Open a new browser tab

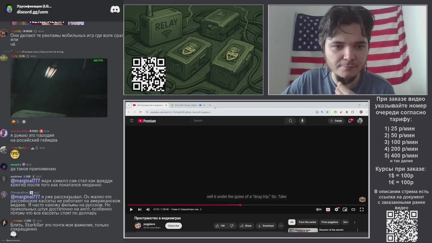210,105
